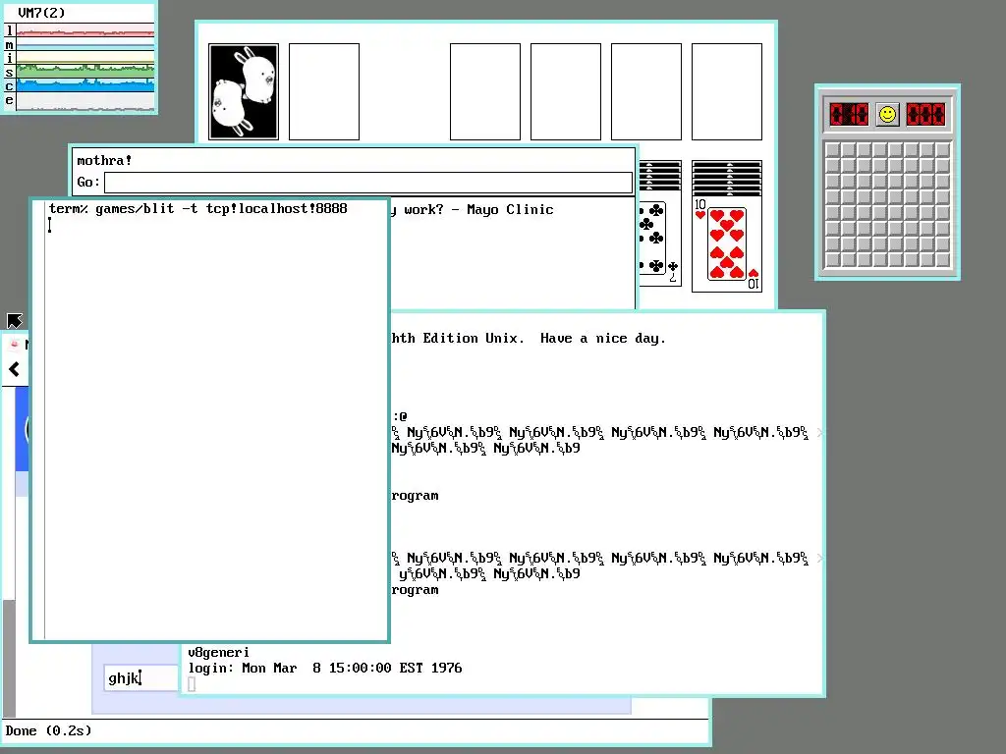Click the mothra! title text
This screenshot has height=754, width=1006.
pos(104,160)
